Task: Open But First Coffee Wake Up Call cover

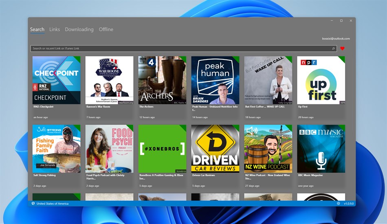Action: tap(268, 80)
